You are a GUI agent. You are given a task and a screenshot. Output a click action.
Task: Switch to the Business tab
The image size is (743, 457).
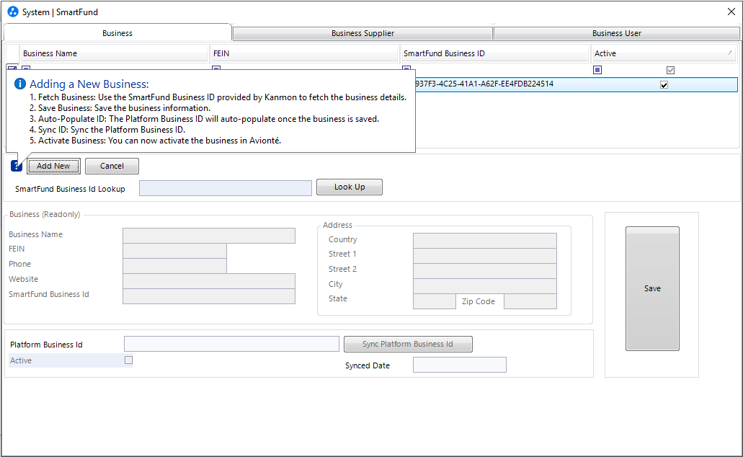click(117, 33)
